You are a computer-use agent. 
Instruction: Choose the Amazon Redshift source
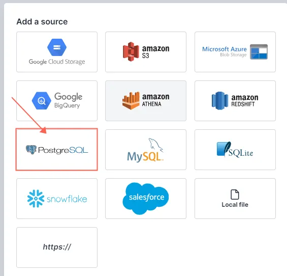(235, 101)
